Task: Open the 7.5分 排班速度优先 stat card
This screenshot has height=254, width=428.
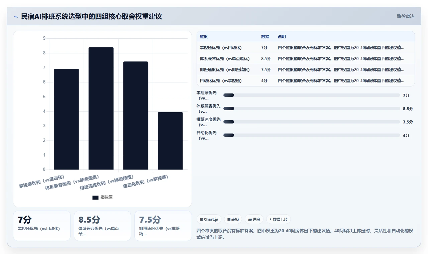Action: click(x=163, y=226)
